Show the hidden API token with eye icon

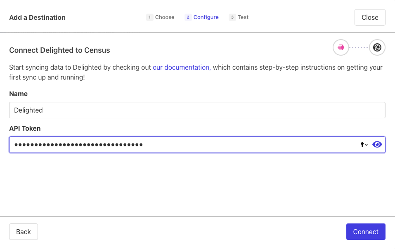click(377, 144)
